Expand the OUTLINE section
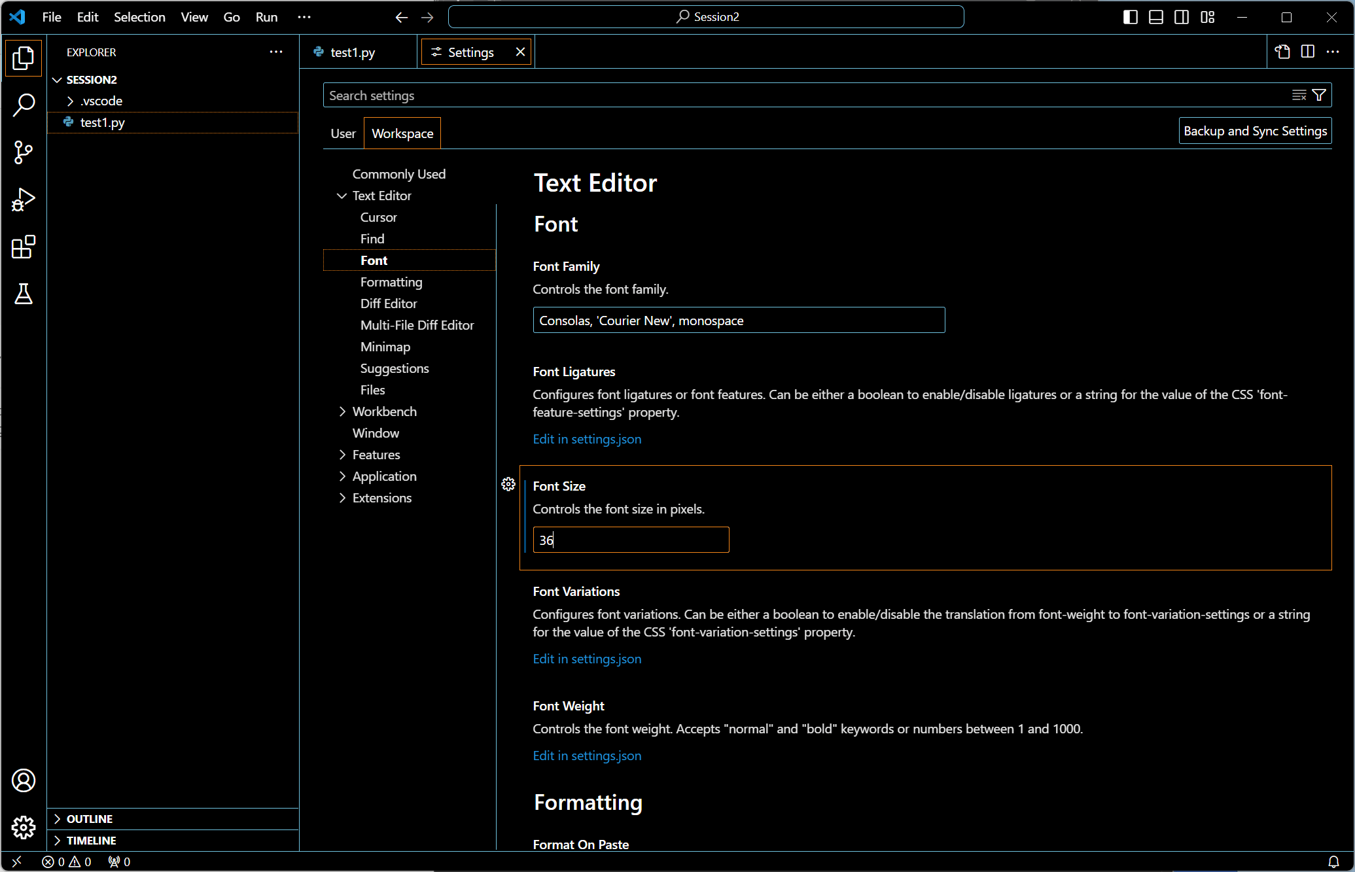 [x=90, y=819]
